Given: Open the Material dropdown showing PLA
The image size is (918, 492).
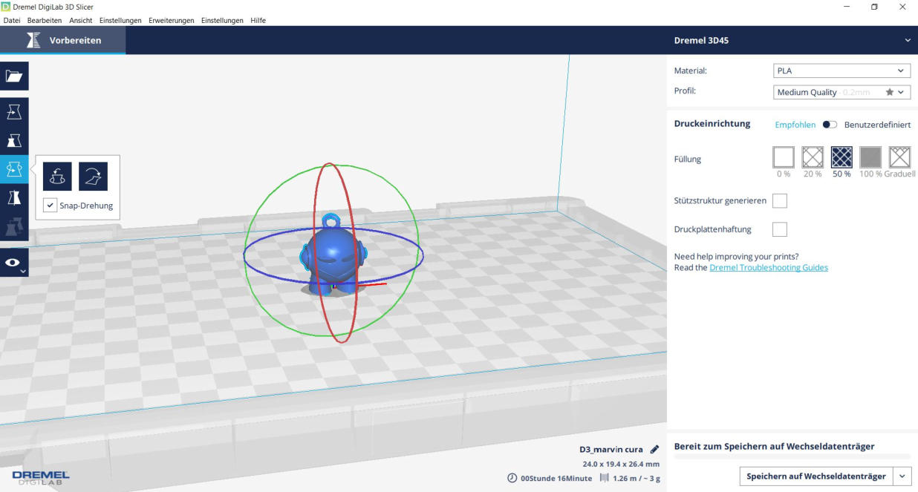Looking at the screenshot, I should (841, 71).
